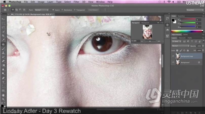This screenshot has width=205, height=114.
Task: Select the Zoom tool
Action: 3,99
